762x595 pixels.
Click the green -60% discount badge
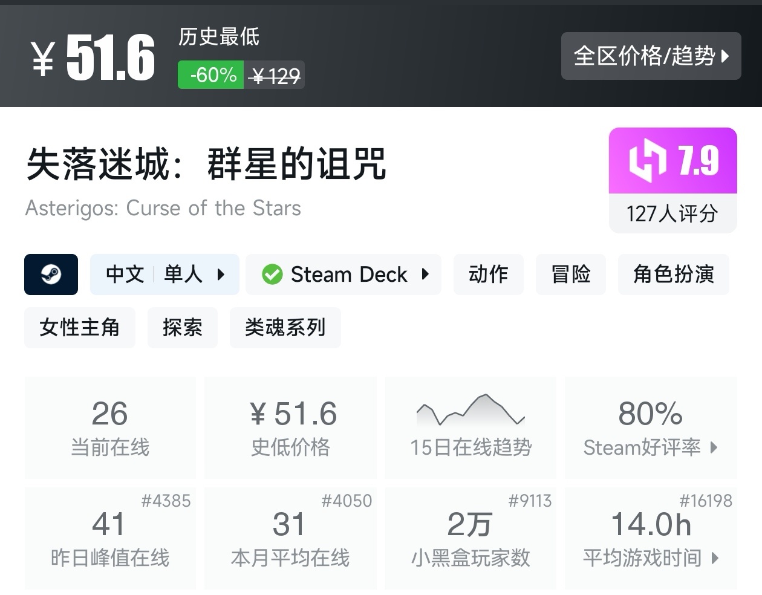point(211,75)
